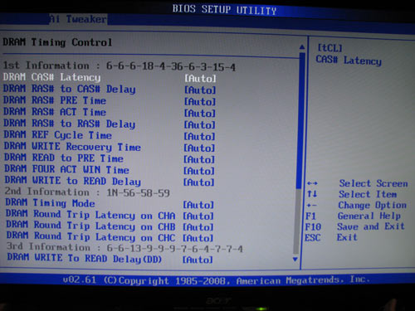415x311 pixels.
Task: Click the 3rd Information timing line
Action: pos(124,248)
